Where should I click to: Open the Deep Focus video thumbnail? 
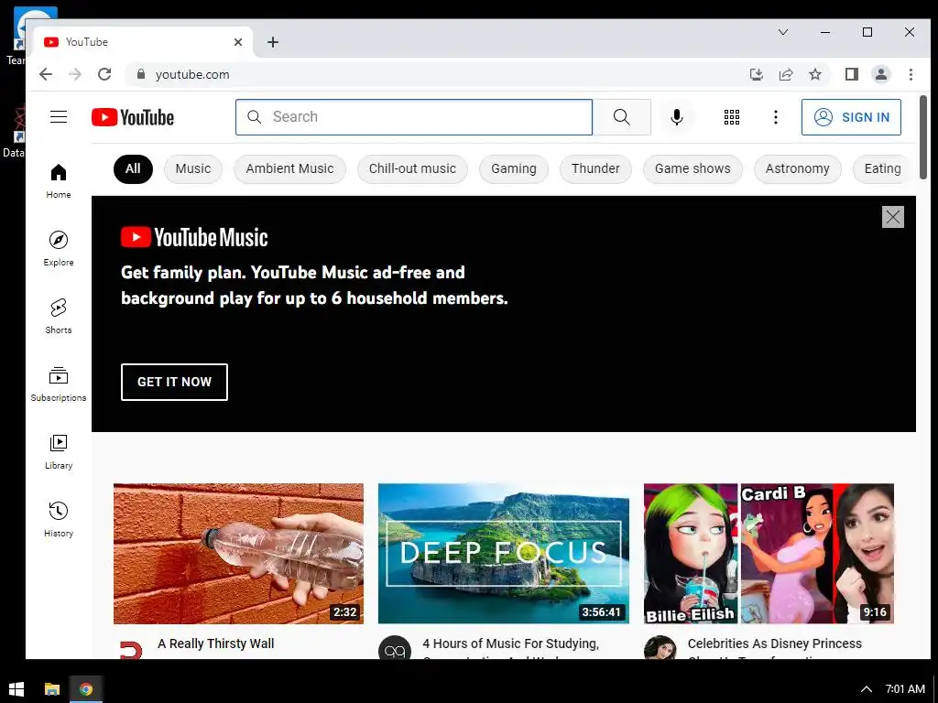pyautogui.click(x=504, y=554)
